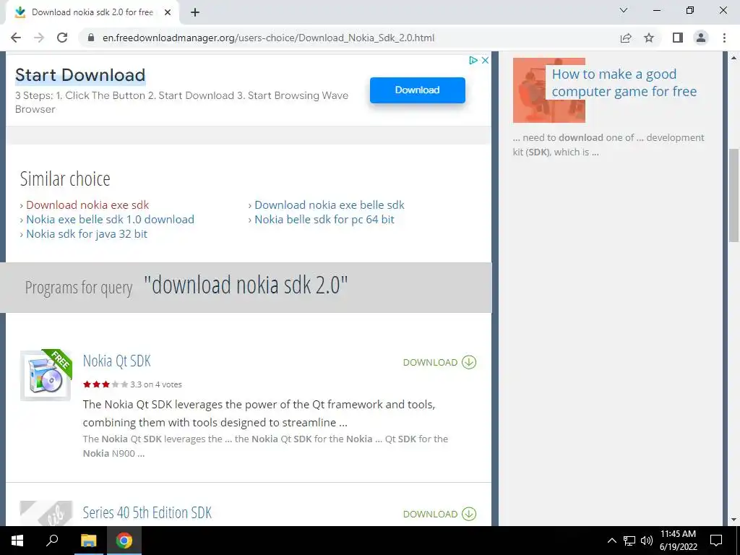The height and width of the screenshot is (555, 740).
Task: View site security lock info
Action: tap(91, 38)
